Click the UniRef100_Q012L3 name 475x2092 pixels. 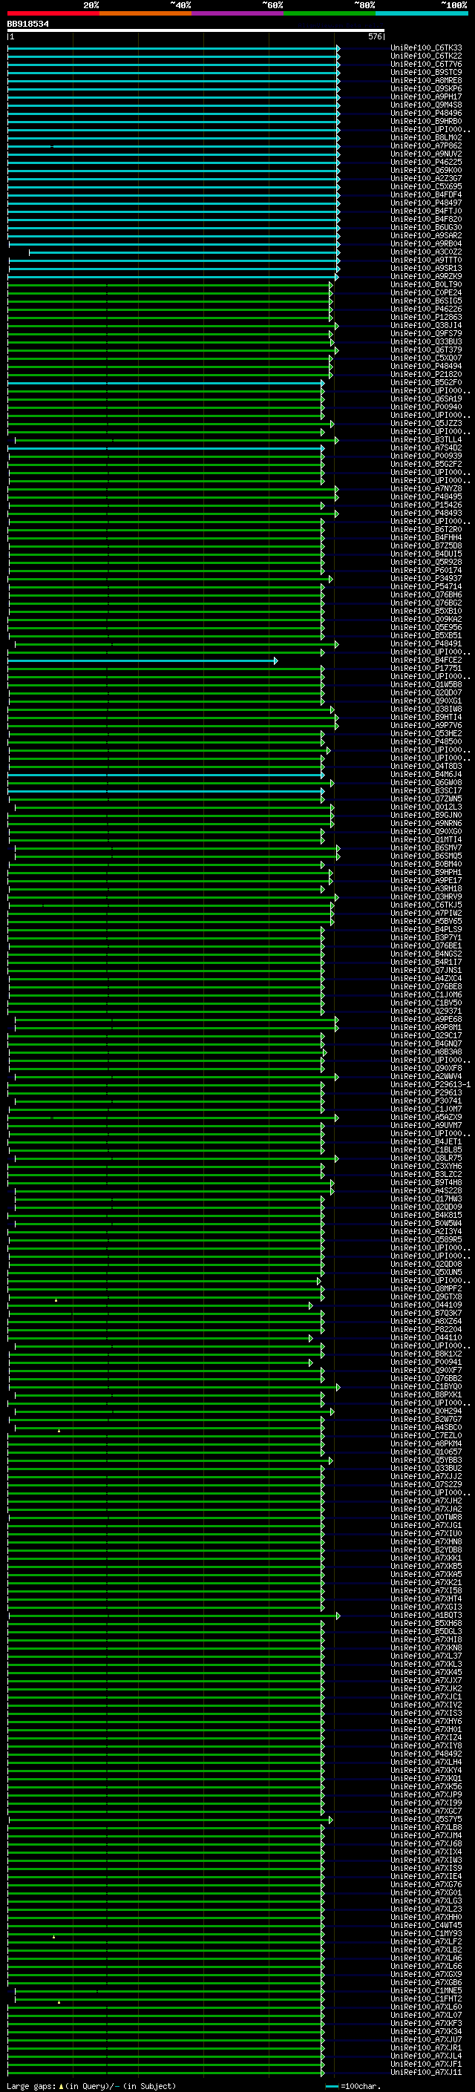(426, 807)
